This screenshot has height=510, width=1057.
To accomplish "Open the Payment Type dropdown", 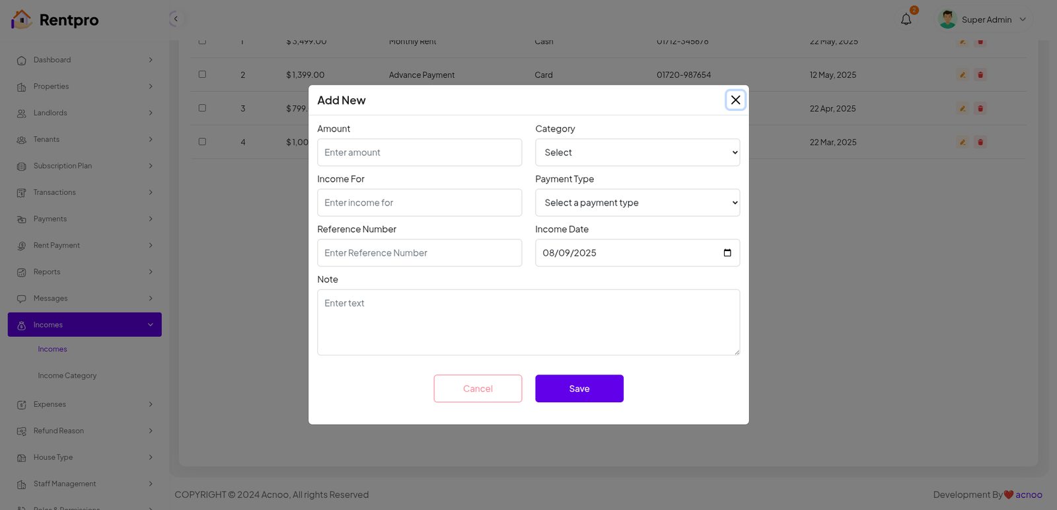I will click(x=637, y=203).
